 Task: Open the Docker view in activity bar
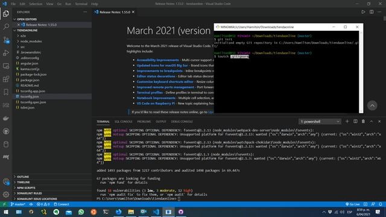tap(6, 118)
